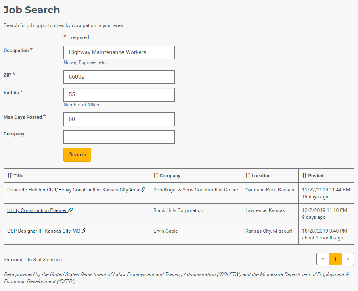Image resolution: width=358 pixels, height=291 pixels.
Task: Sort table by Posted column icon
Action: click(304, 175)
